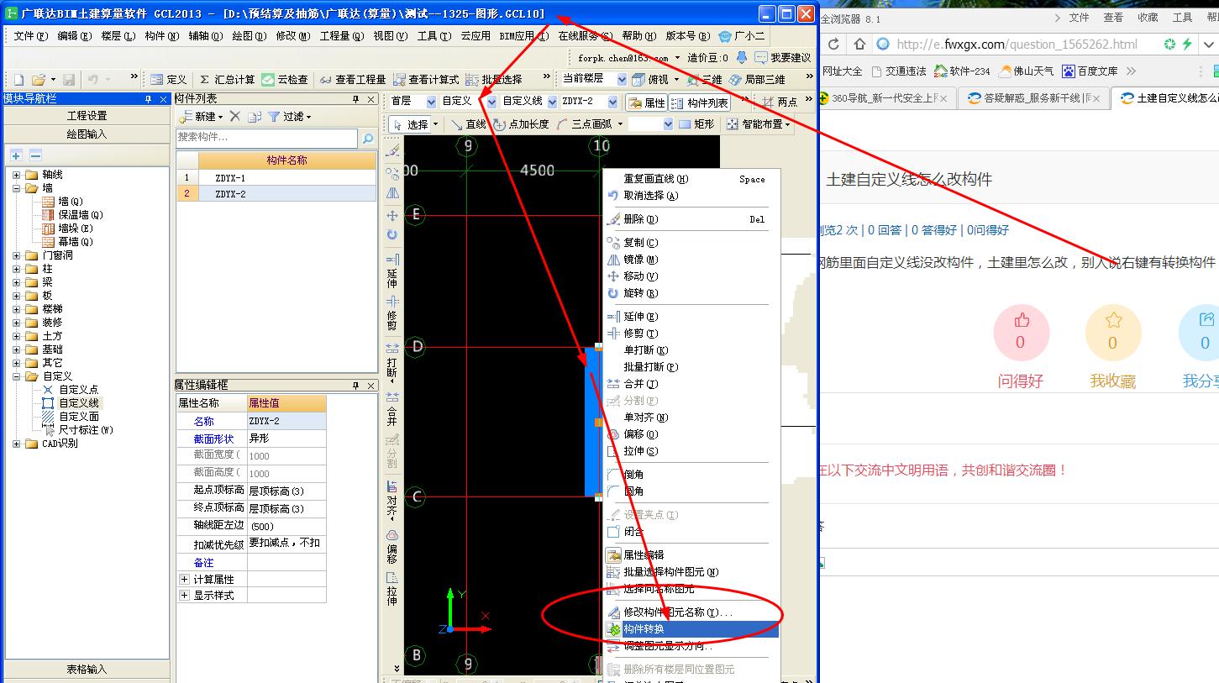Screen dimensions: 1219x683
Task: Expand the 门窗洞 tree node
Action: tap(17, 255)
